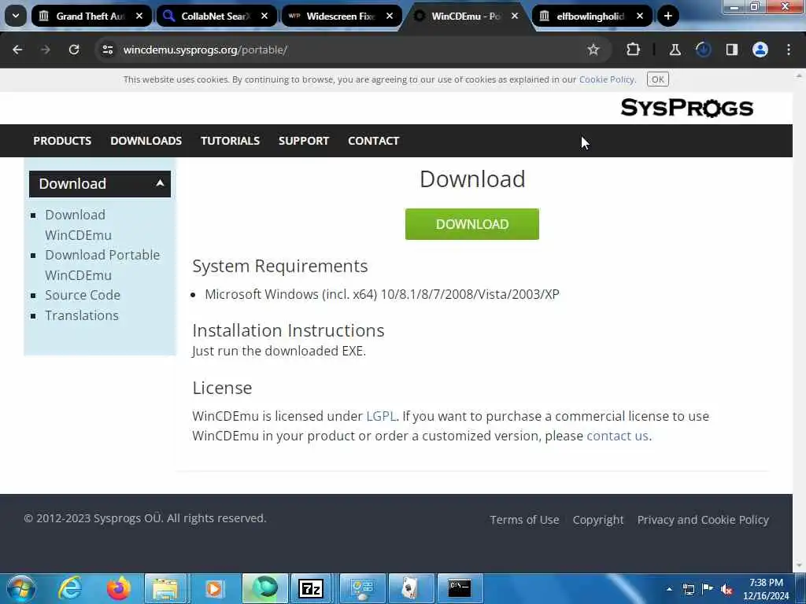Open the browser three-dot menu
Viewport: 806px width, 604px height.
pos(789,50)
